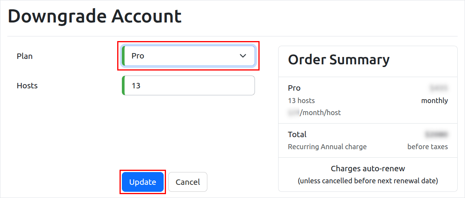This screenshot has height=198, width=465.
Task: Click the Recurring Annual charge text
Action: point(327,147)
